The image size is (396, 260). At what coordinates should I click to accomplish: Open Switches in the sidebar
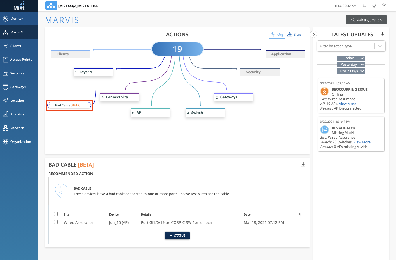[17, 73]
